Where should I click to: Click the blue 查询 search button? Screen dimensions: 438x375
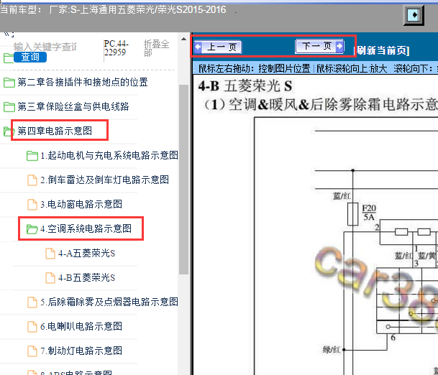coord(30,57)
